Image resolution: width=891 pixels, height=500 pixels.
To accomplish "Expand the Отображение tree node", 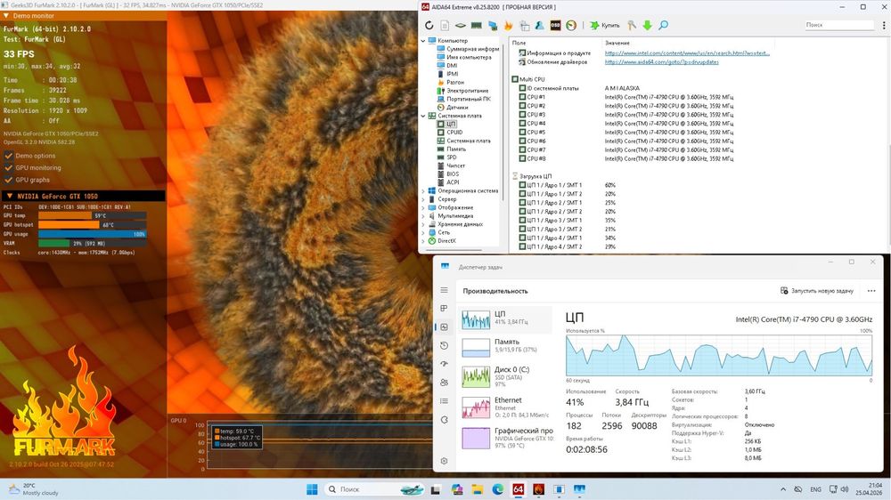I will tap(422, 207).
